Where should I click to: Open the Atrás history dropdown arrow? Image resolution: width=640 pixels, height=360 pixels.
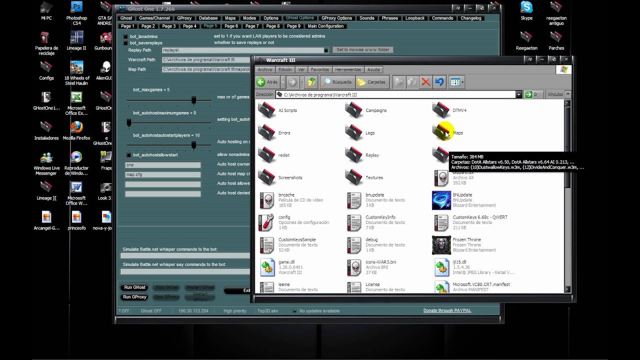(x=282, y=82)
